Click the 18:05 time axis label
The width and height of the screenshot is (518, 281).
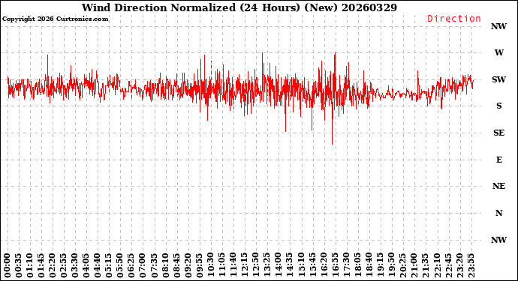pos(358,265)
